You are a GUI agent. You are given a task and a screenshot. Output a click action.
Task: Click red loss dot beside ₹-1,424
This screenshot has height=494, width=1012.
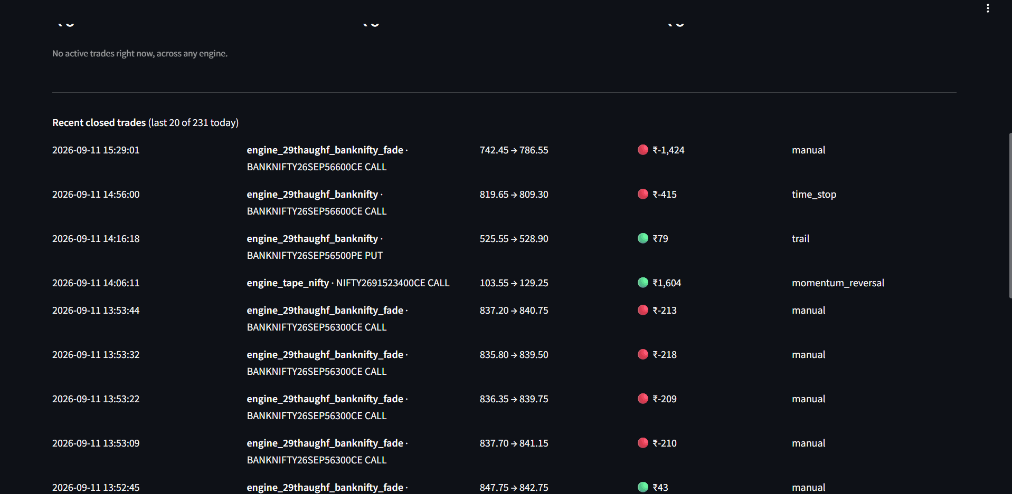pos(643,150)
